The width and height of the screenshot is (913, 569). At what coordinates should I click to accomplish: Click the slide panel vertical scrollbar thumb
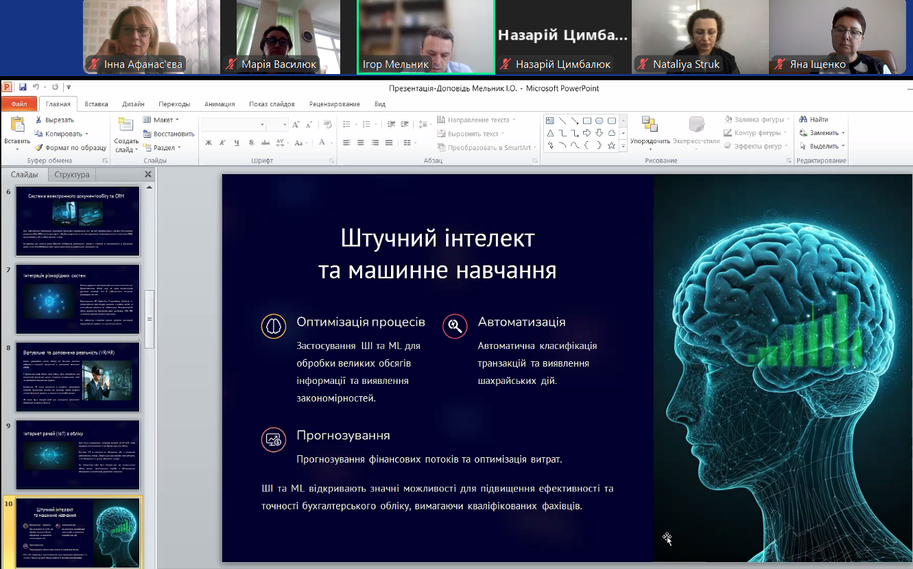click(x=149, y=318)
